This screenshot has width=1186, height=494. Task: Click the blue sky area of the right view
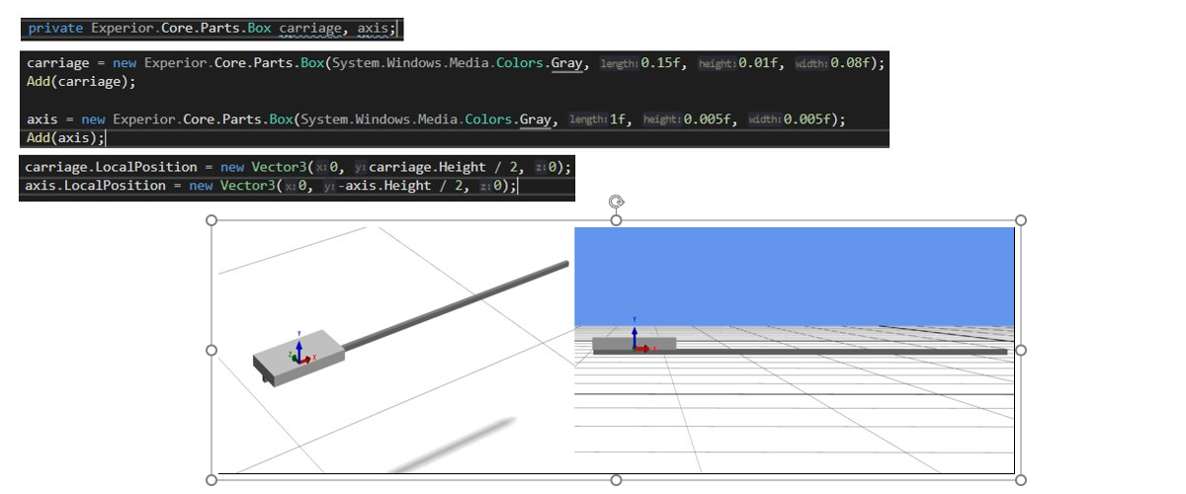coord(795,276)
